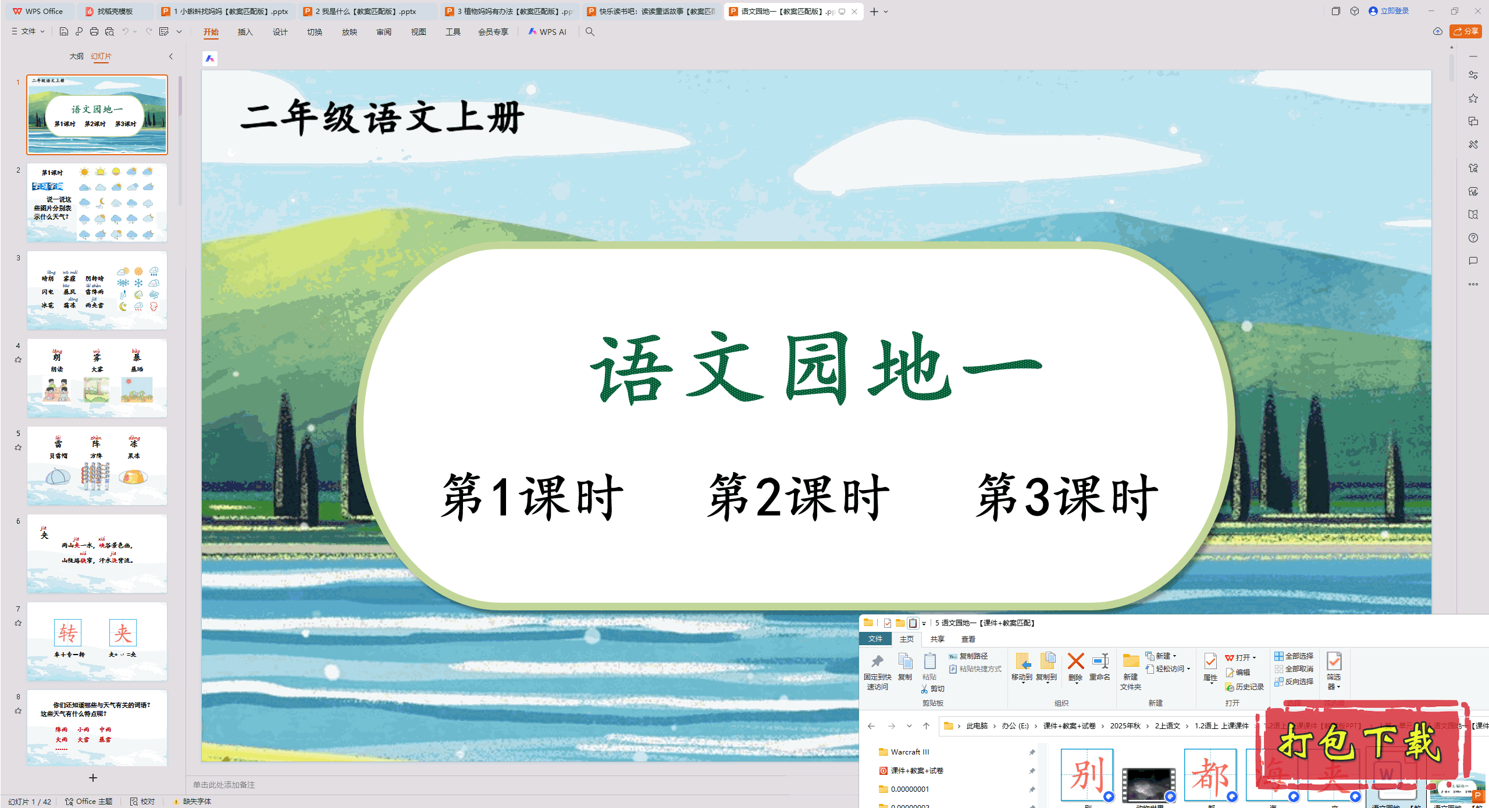This screenshot has height=808, width=1489.
Task: Click the 分享 share button
Action: tap(1465, 31)
